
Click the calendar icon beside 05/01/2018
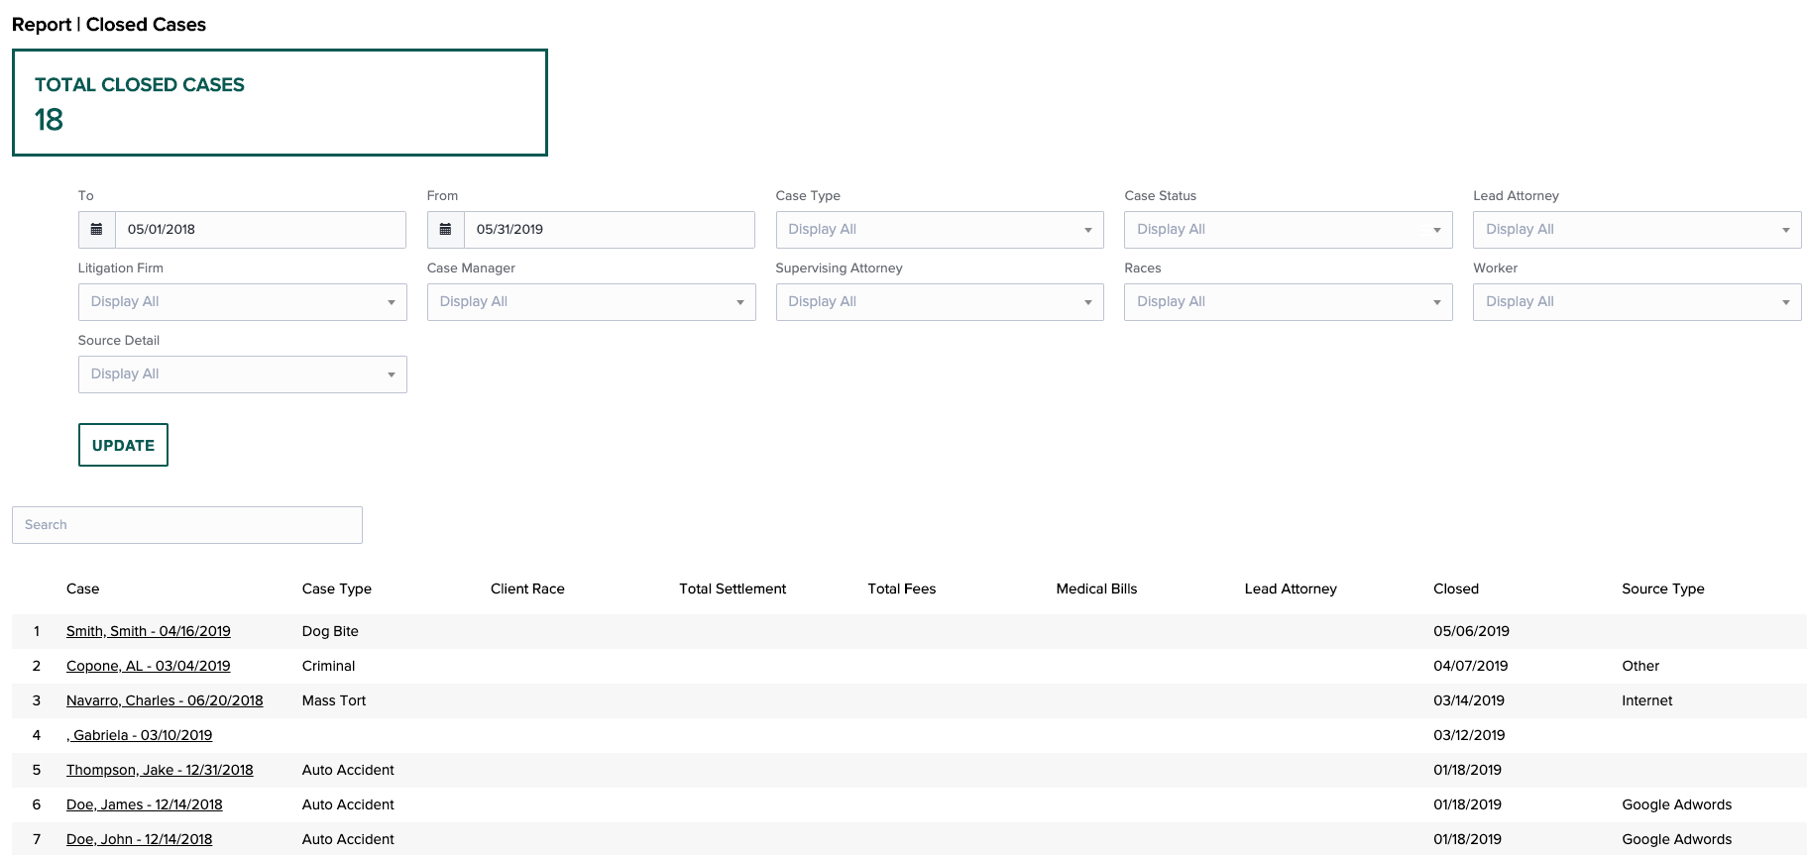[97, 230]
